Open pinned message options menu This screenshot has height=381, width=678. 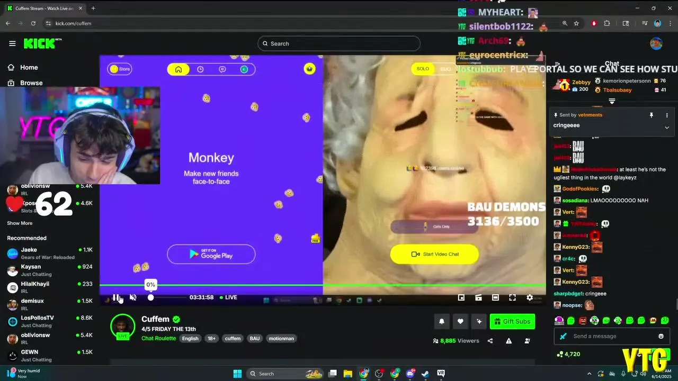(667, 115)
